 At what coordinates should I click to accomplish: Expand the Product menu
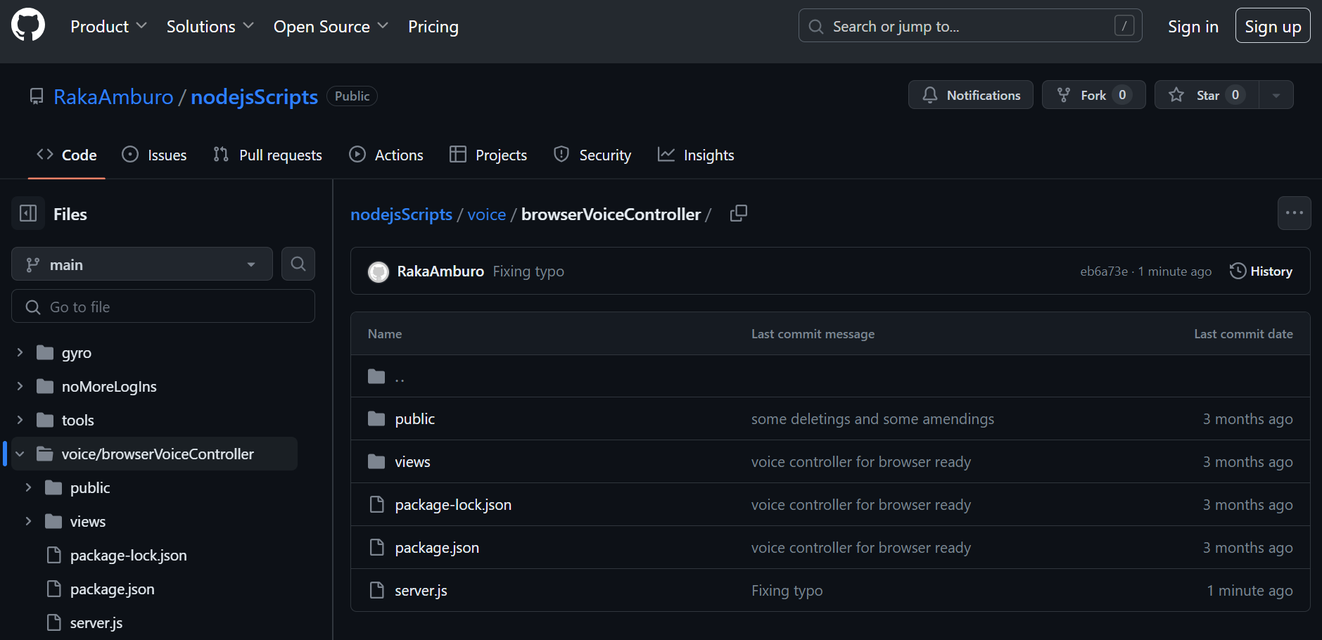[108, 27]
